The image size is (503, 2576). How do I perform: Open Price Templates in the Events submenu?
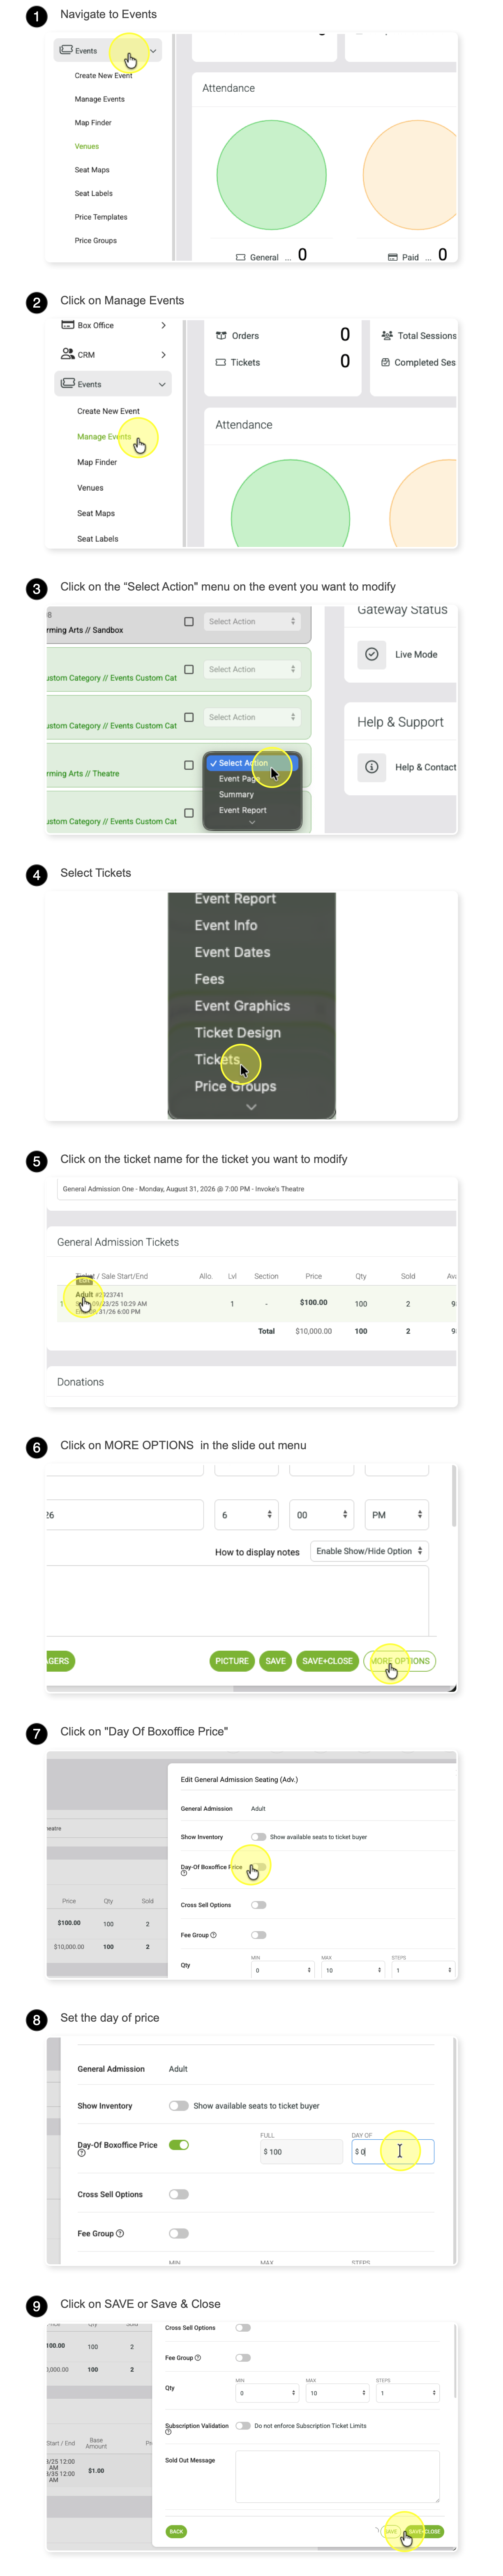101,217
